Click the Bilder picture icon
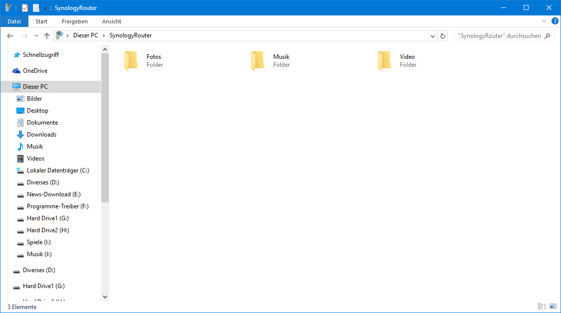Viewport: 561px width, 313px height. coord(20,99)
